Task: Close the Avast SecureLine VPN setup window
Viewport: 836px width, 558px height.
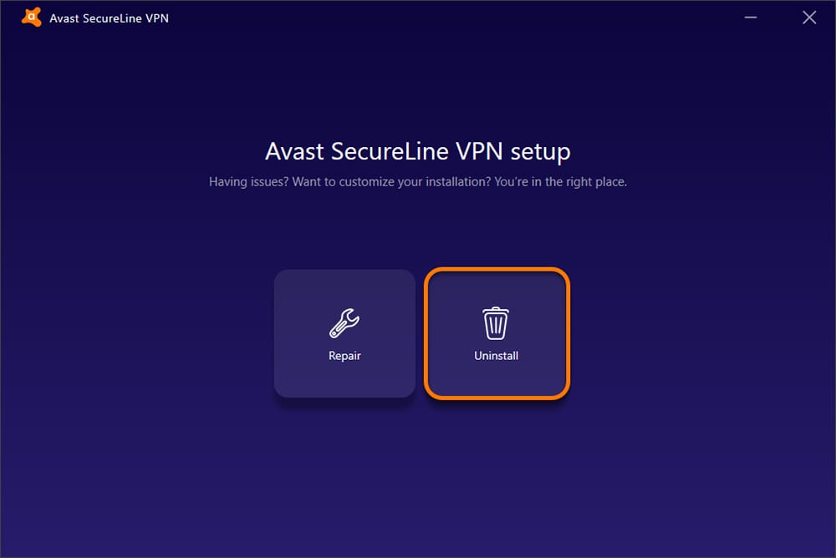Action: point(809,18)
